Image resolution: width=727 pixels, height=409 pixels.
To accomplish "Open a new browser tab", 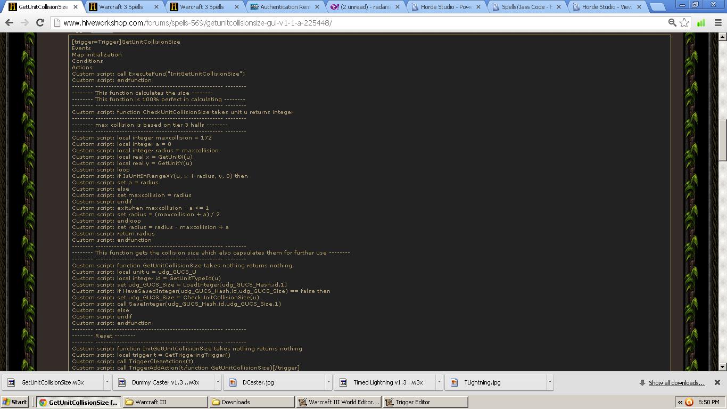I will pyautogui.click(x=657, y=7).
